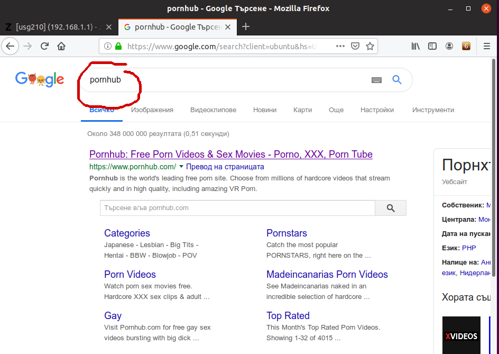Open the Карти tab

[x=303, y=110]
